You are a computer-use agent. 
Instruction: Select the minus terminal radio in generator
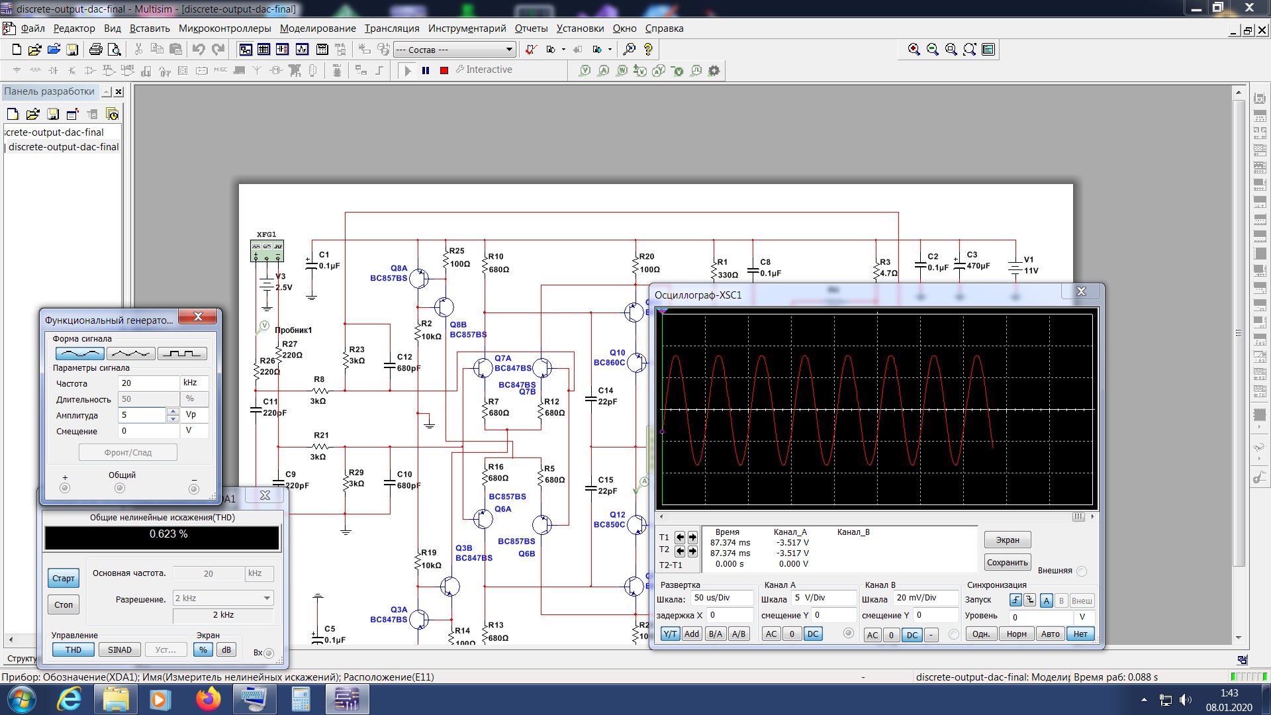click(194, 489)
